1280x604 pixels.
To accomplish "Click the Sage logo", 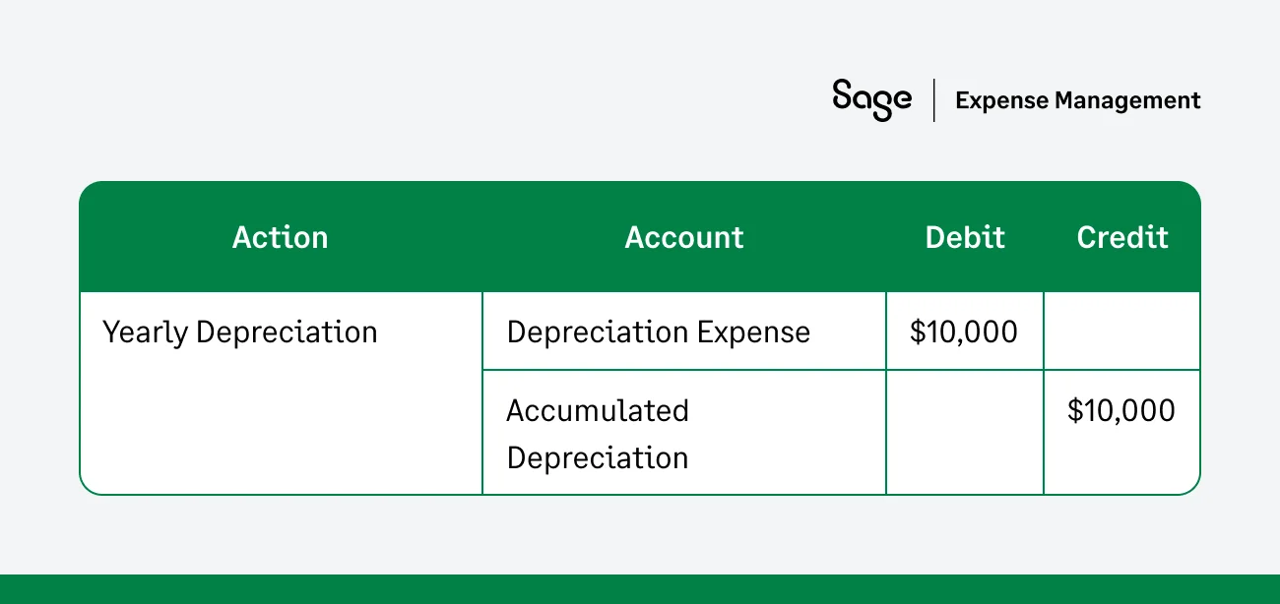I will coord(870,99).
